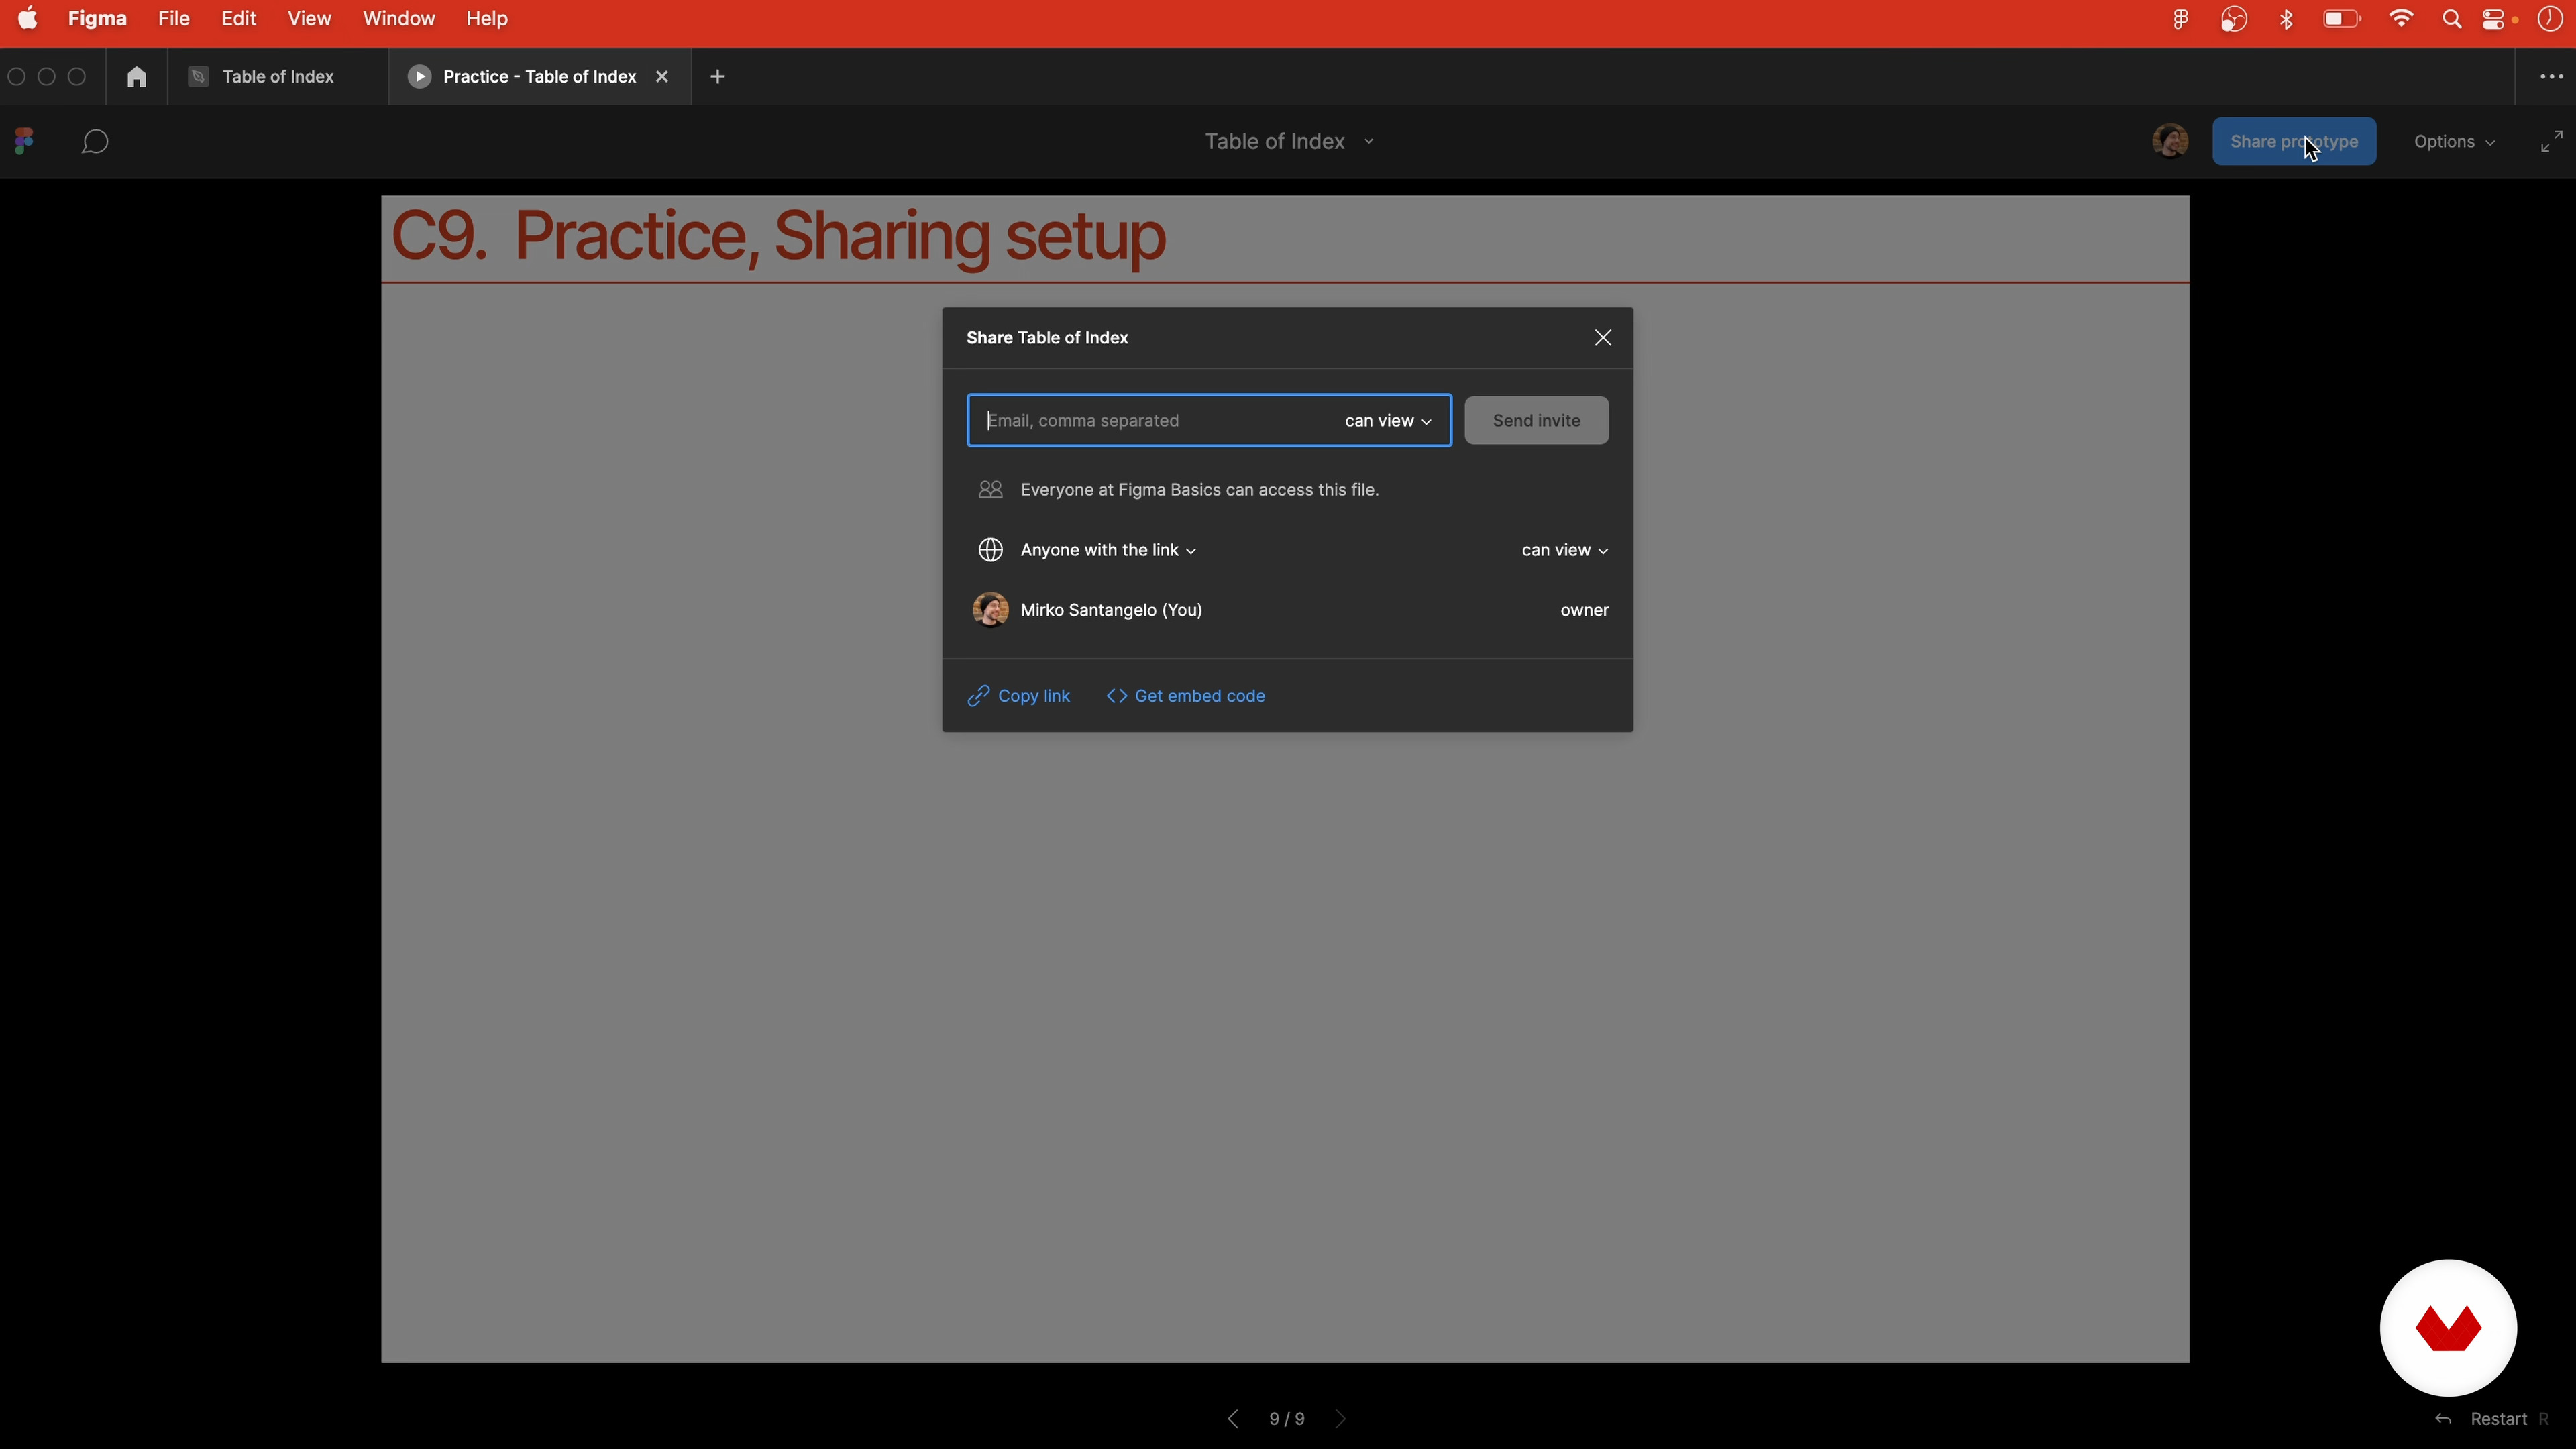The height and width of the screenshot is (1449, 2576).
Task: Enter fullscreen with the expand arrows icon
Action: [x=2551, y=141]
